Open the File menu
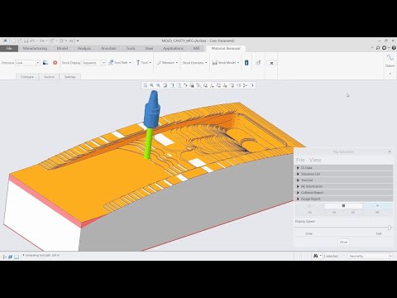 9,48
